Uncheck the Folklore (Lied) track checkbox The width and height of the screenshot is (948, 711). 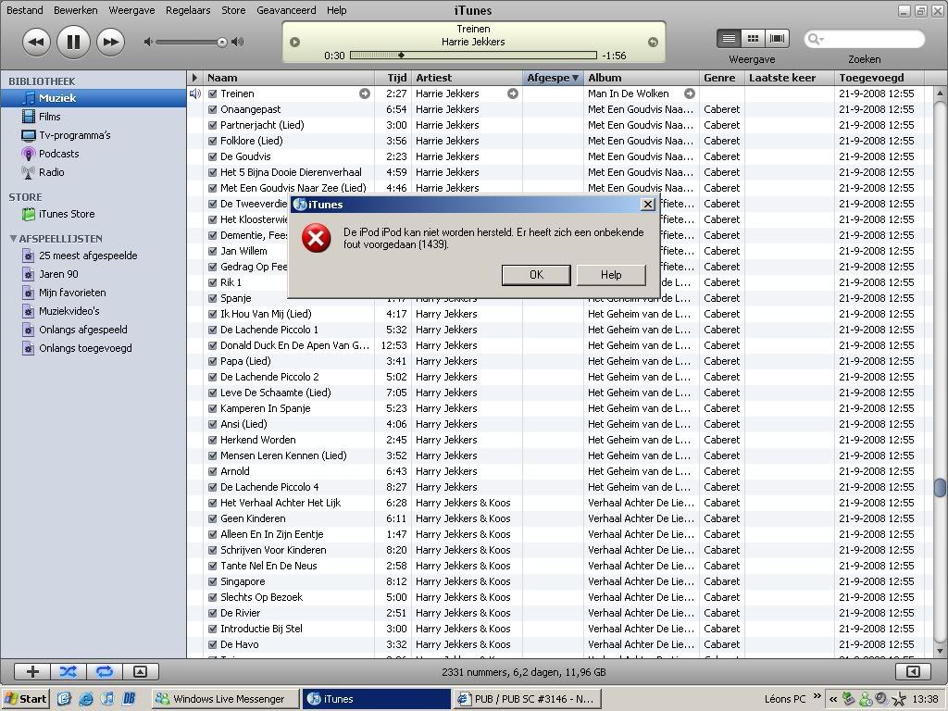[x=213, y=141]
